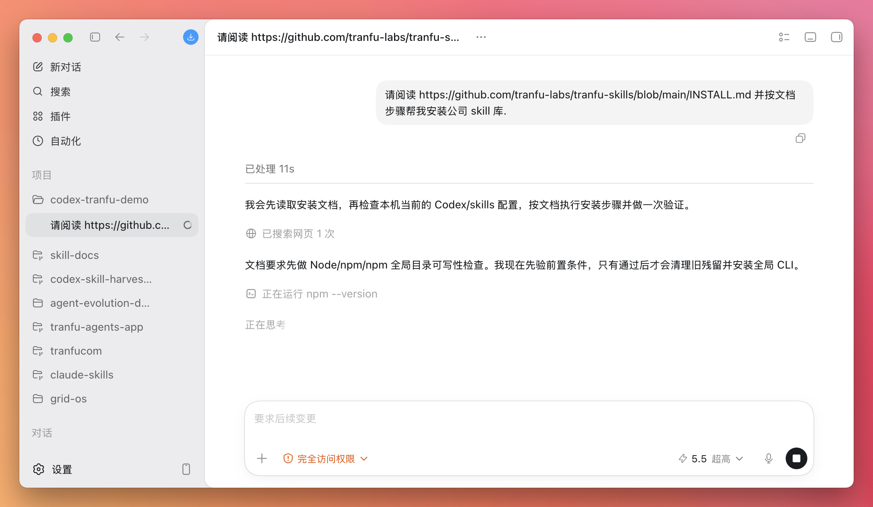Expand the 已处理 11s processing summary
873x507 pixels.
(270, 169)
